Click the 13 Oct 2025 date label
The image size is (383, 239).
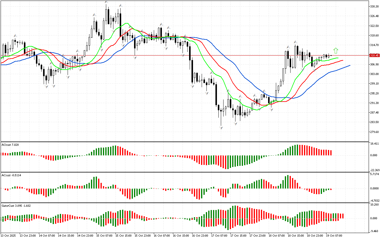click(9, 236)
